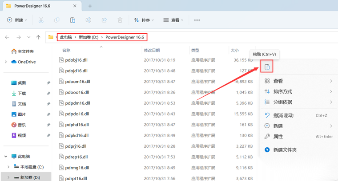Screen dimensions: 338x181
Task: Go back with the left arrow
Action: click(x=7, y=37)
